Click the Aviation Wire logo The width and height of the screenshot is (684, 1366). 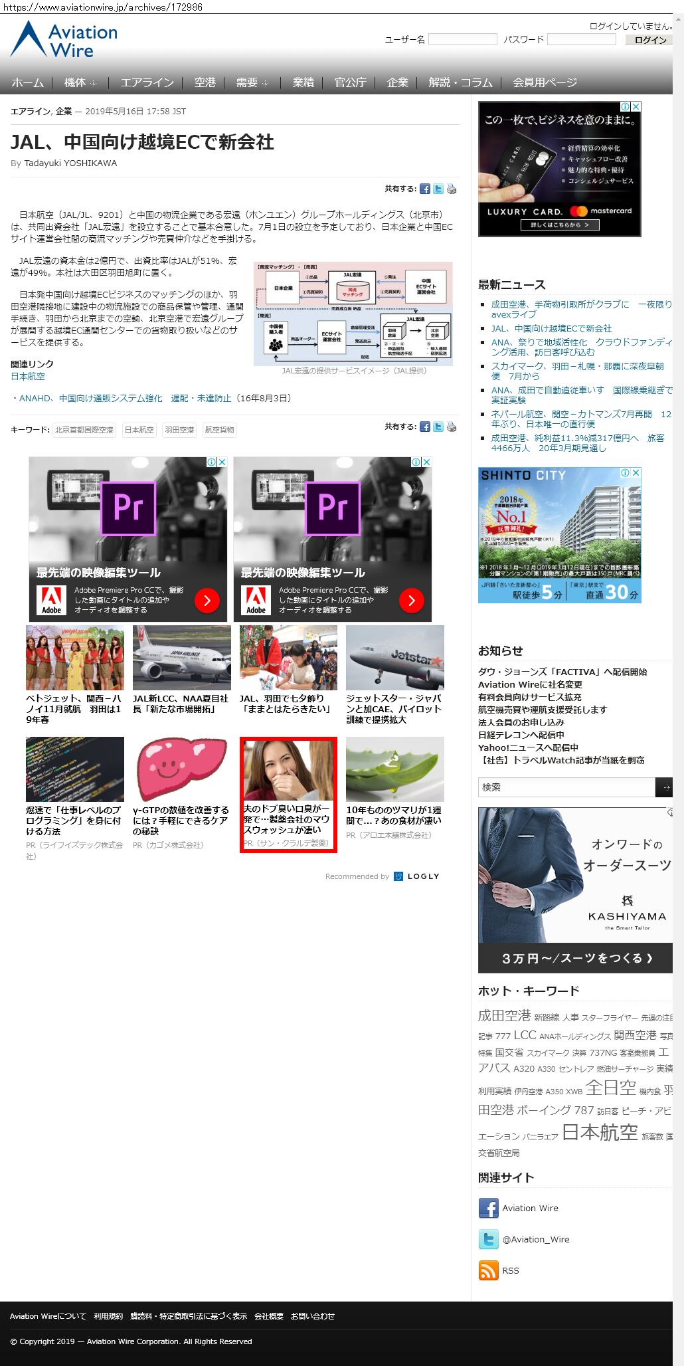tap(64, 39)
